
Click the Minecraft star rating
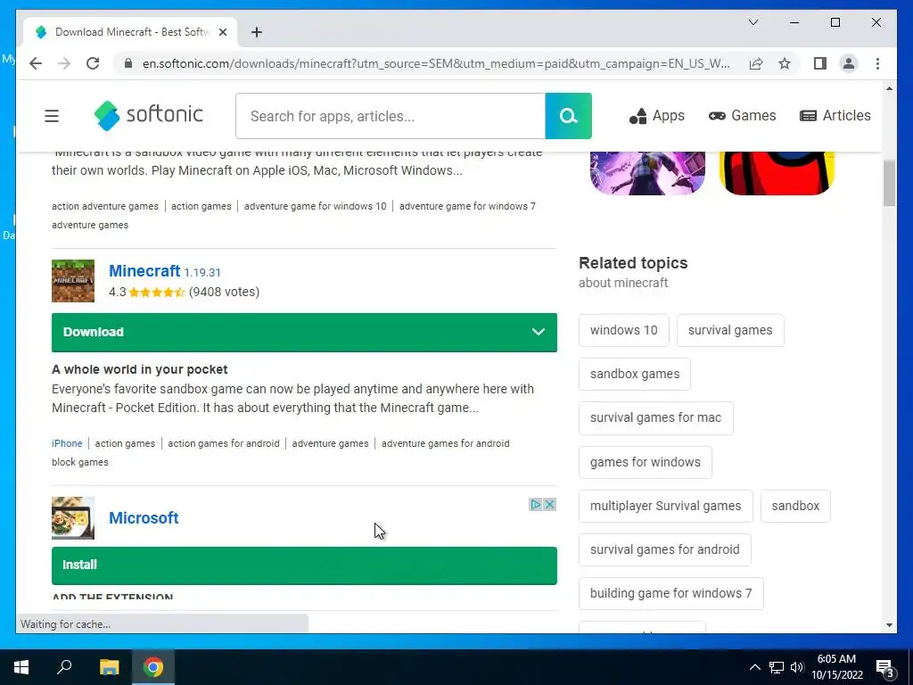(x=157, y=293)
